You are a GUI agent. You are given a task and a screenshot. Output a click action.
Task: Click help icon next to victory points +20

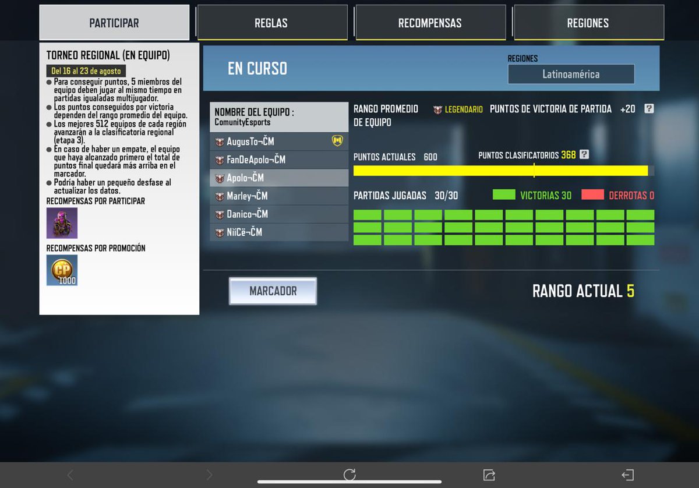click(x=649, y=109)
